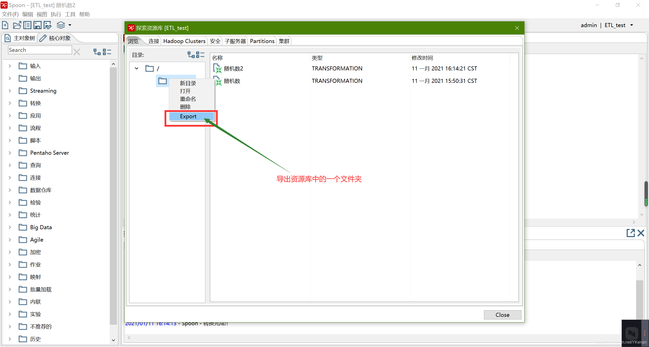Open the Hadoop Clusters tab
Image resolution: width=649 pixels, height=347 pixels.
(184, 41)
